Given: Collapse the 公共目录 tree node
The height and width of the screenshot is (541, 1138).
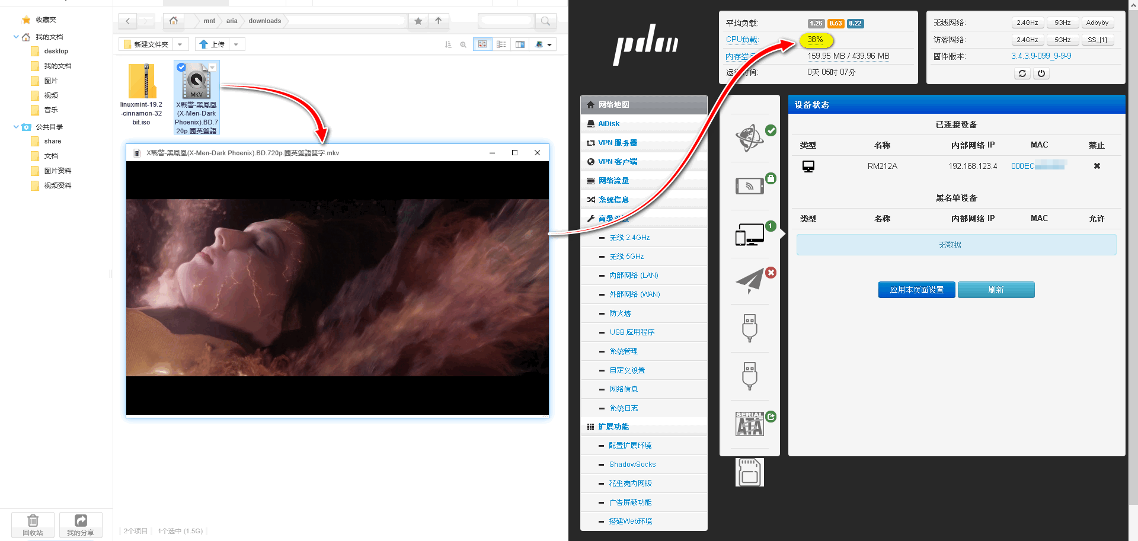Looking at the screenshot, I should pos(16,127).
